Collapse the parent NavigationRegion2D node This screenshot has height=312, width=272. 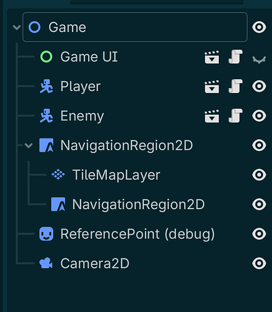29,145
